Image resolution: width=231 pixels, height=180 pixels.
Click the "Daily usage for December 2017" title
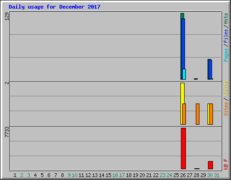[x=55, y=7]
